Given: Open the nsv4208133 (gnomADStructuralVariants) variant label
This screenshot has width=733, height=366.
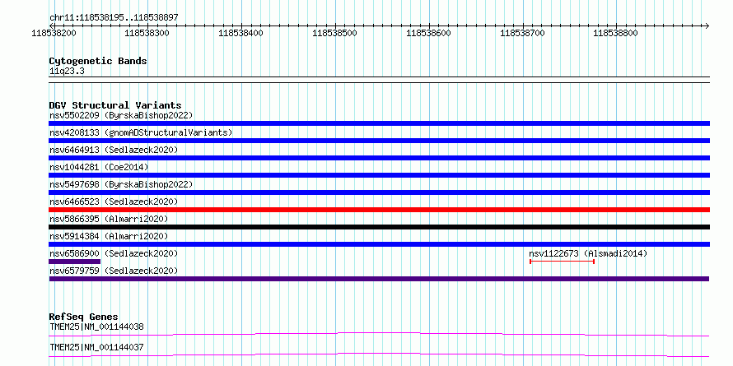Looking at the screenshot, I should point(141,132).
